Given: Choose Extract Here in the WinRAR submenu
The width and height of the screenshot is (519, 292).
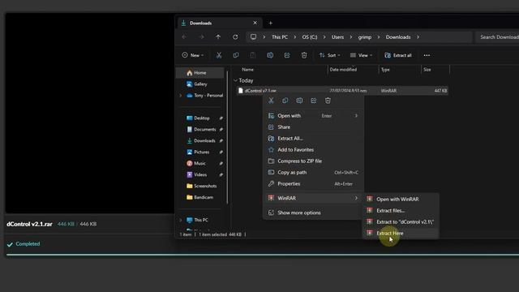Looking at the screenshot, I should pyautogui.click(x=401, y=233).
